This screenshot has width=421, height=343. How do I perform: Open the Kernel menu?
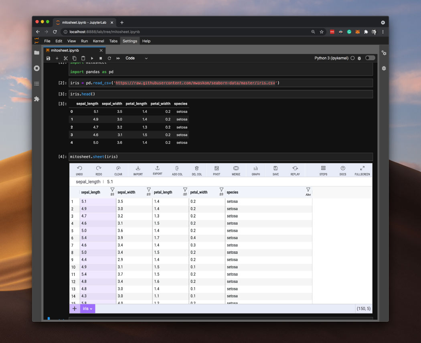(x=98, y=41)
